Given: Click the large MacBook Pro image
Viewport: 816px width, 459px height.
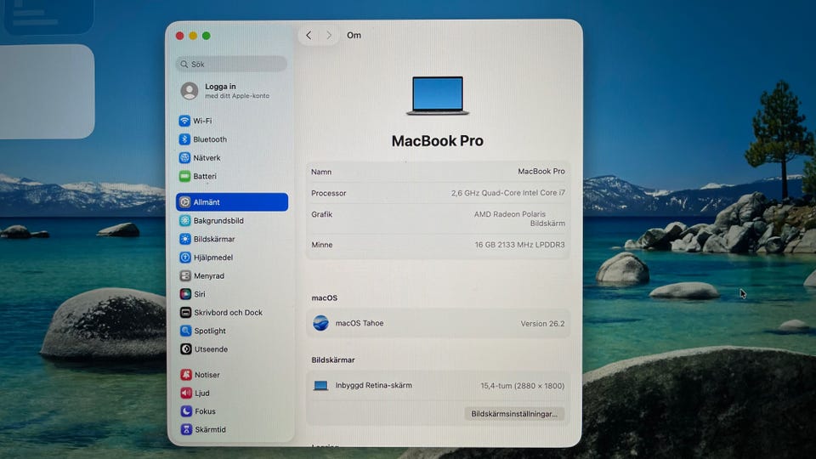Looking at the screenshot, I should pos(438,95).
